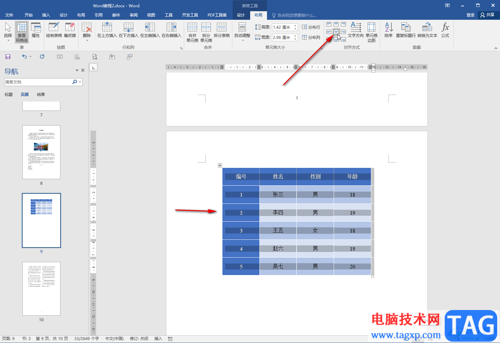Screen dimensions: 500x343
Task: Expand 行和列 group dialog launcher
Action: (x=181, y=48)
